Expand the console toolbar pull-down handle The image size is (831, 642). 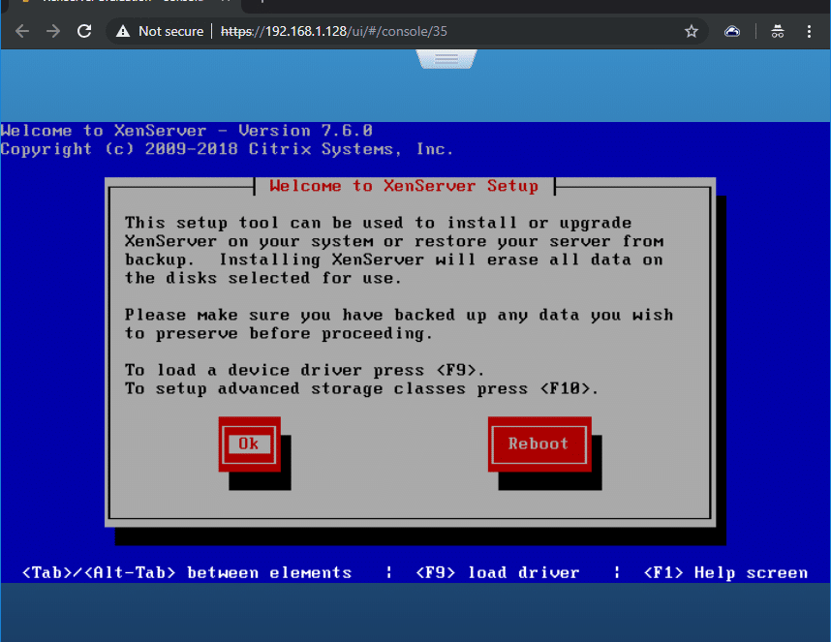[x=446, y=59]
